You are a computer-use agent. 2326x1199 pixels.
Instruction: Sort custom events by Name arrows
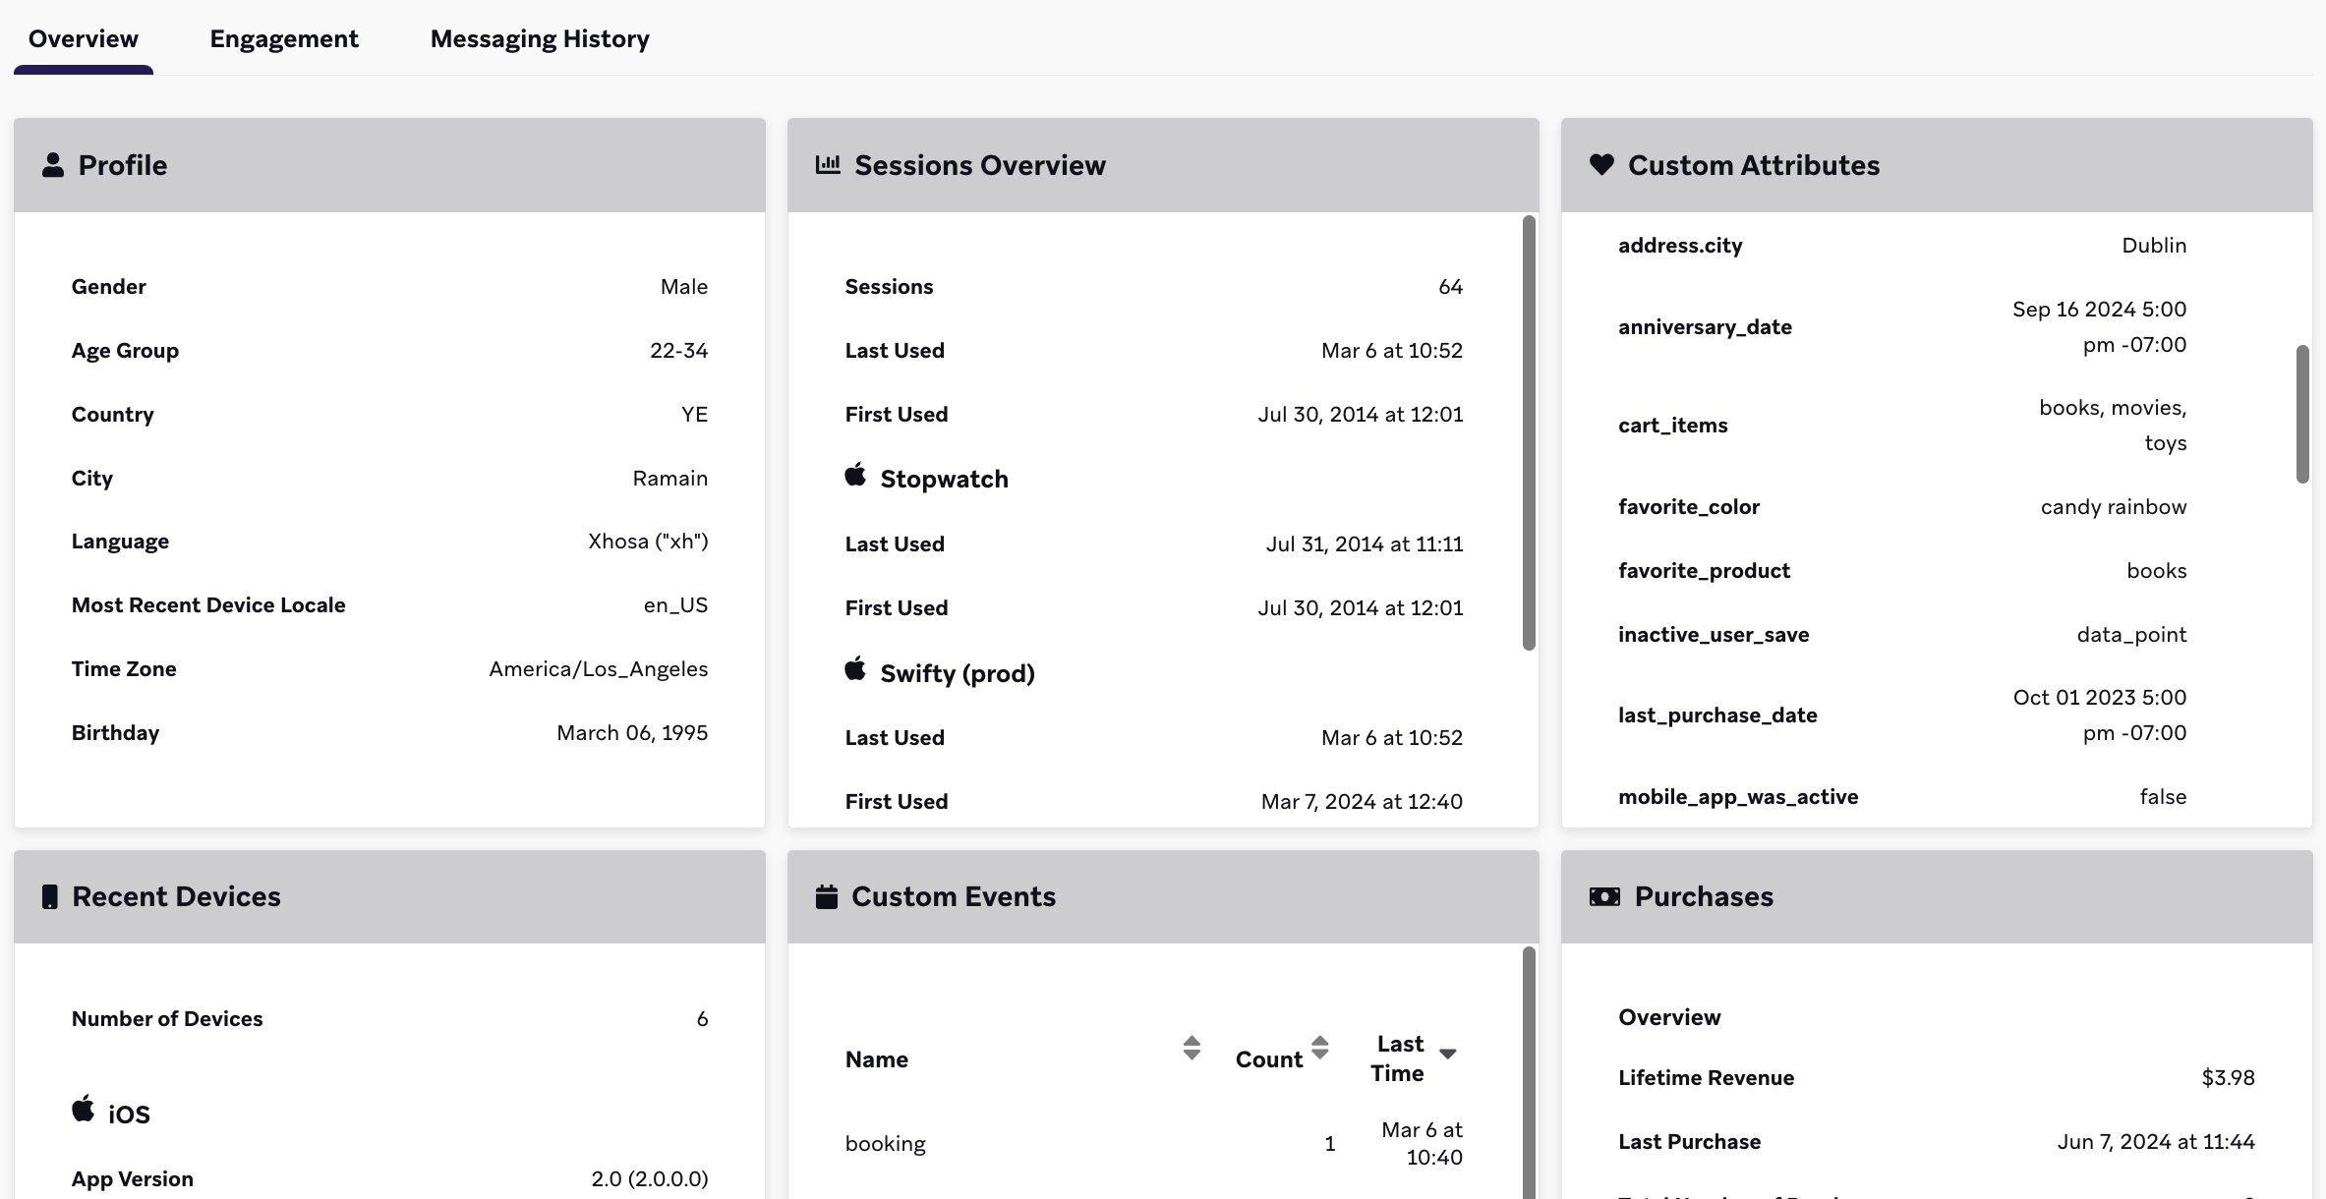pos(1192,1048)
